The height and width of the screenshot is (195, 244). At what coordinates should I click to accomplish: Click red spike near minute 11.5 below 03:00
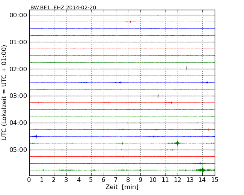(x=171, y=103)
